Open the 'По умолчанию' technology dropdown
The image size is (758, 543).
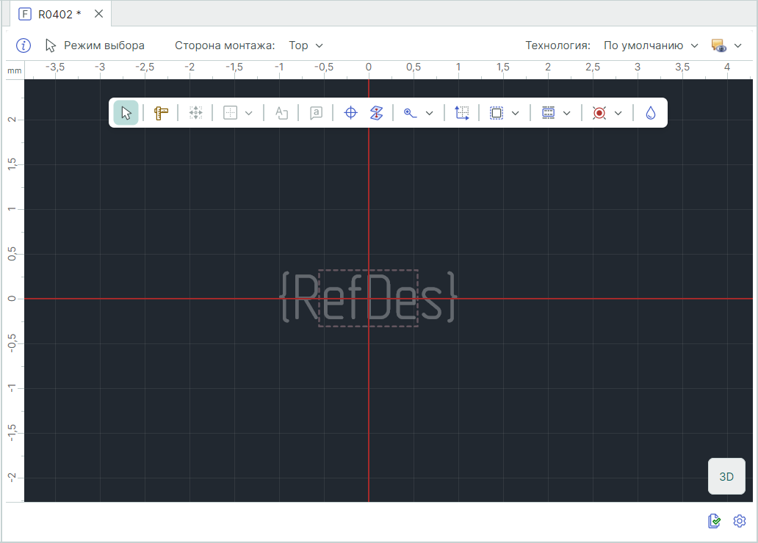[x=651, y=45]
